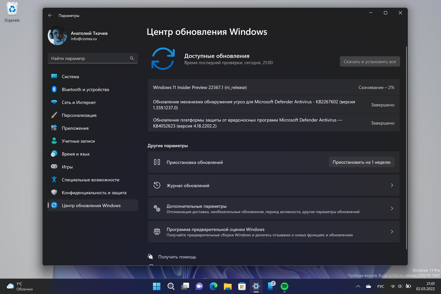This screenshot has height=294, width=441.
Task: Select Учетные записи in sidebar
Action: coord(78,141)
